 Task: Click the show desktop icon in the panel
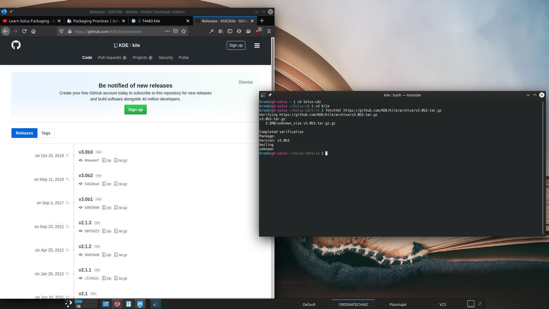(471, 304)
